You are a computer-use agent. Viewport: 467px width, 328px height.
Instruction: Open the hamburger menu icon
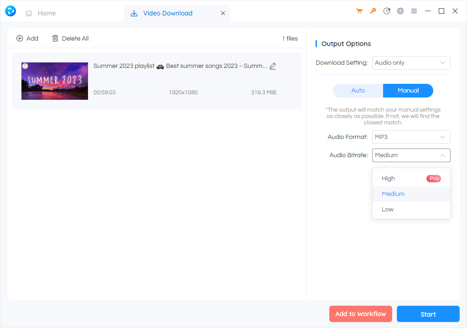pos(414,11)
